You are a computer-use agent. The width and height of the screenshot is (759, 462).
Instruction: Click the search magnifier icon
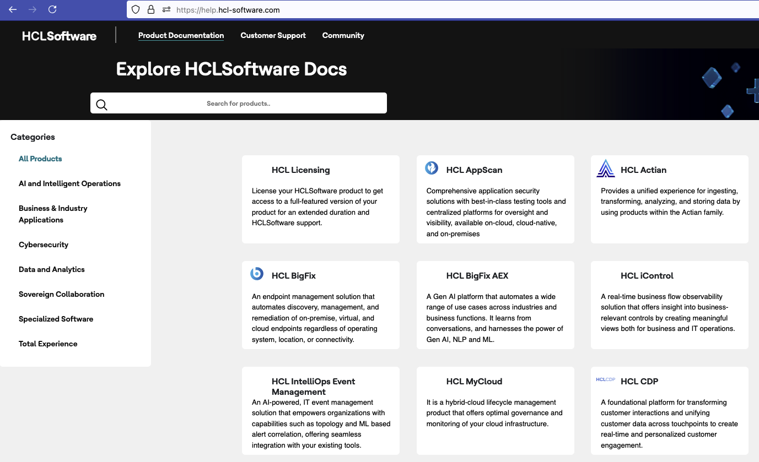point(101,105)
